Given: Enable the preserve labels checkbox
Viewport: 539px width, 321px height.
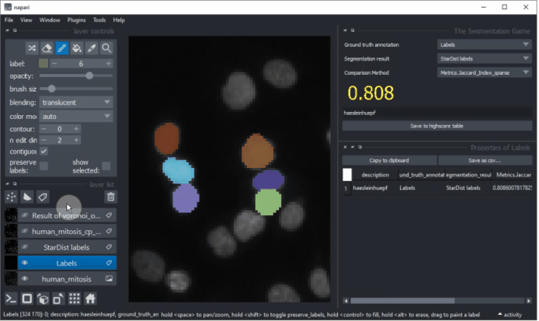Looking at the screenshot, I should pos(43,166).
